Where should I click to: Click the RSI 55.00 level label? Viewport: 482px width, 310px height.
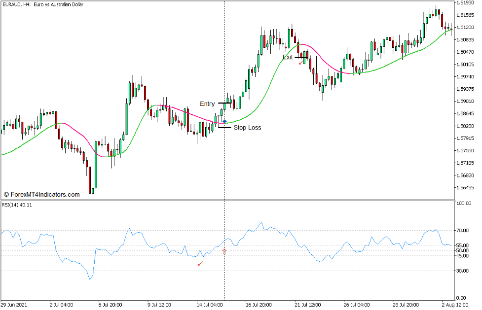tap(462, 245)
